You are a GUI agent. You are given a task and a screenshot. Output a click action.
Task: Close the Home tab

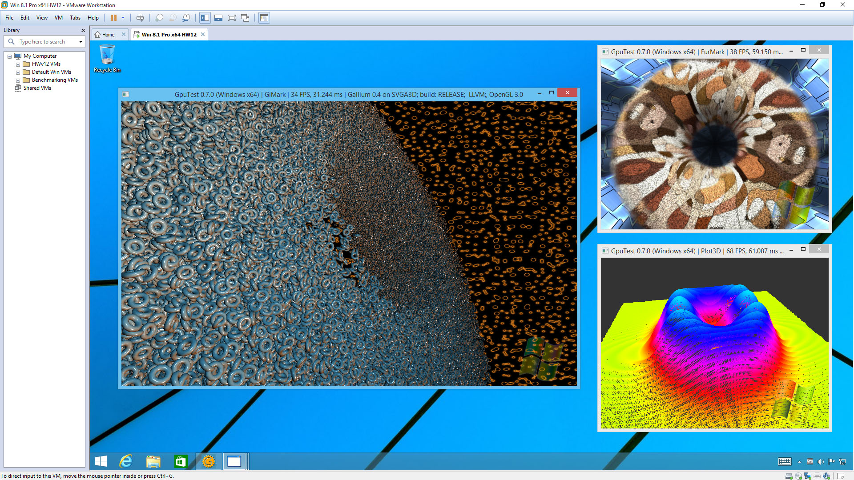124,34
